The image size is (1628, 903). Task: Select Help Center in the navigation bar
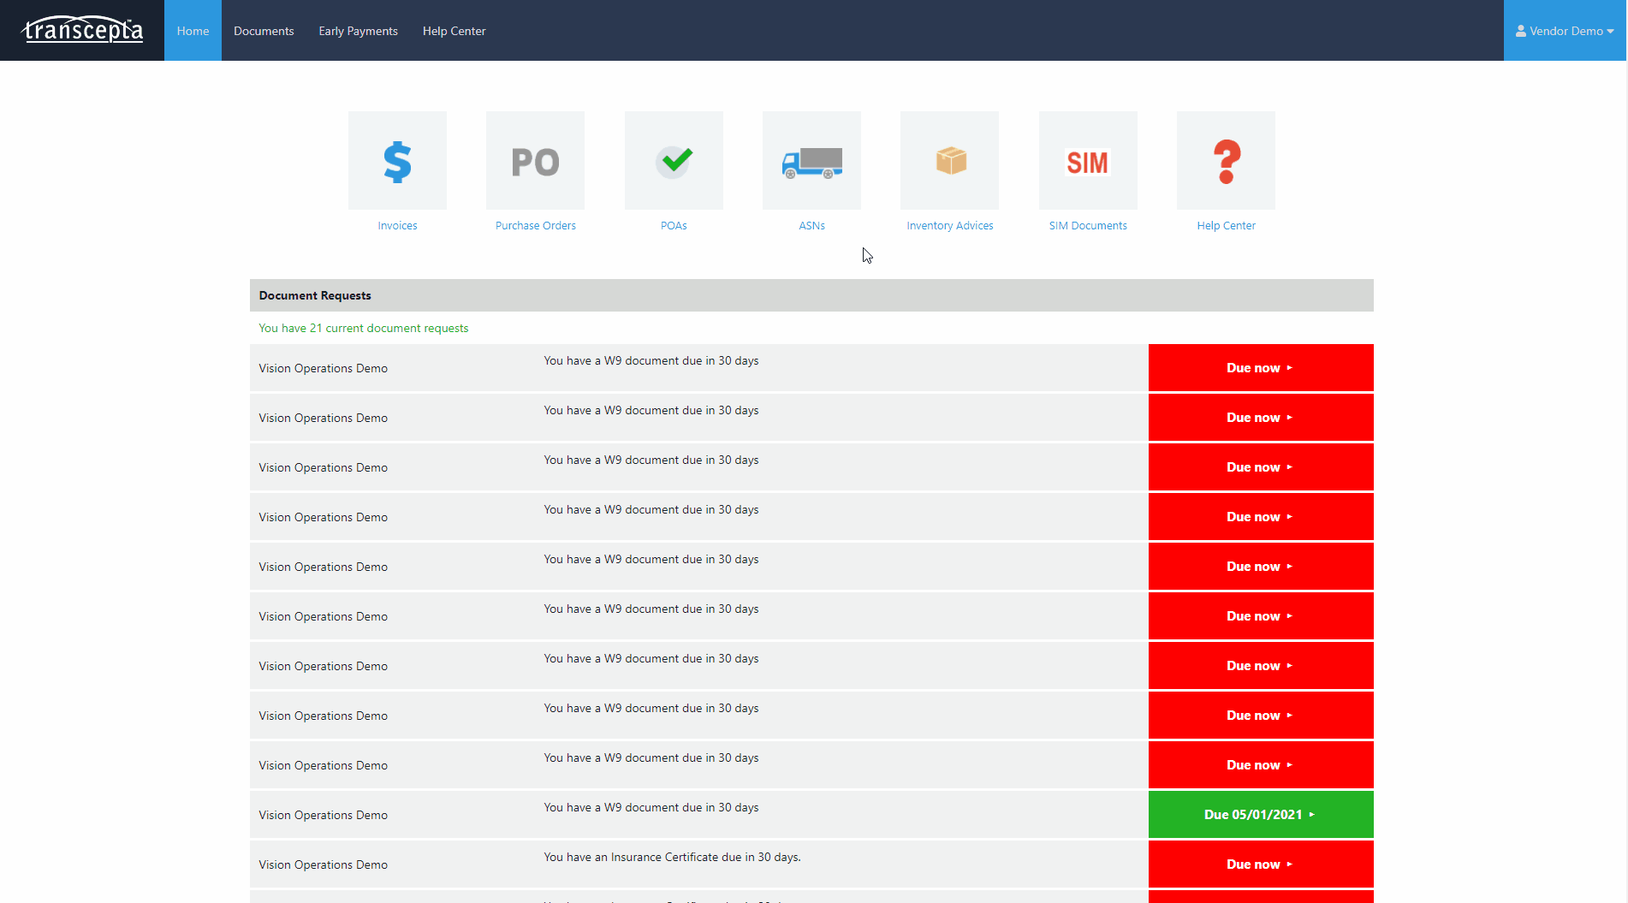tap(454, 31)
